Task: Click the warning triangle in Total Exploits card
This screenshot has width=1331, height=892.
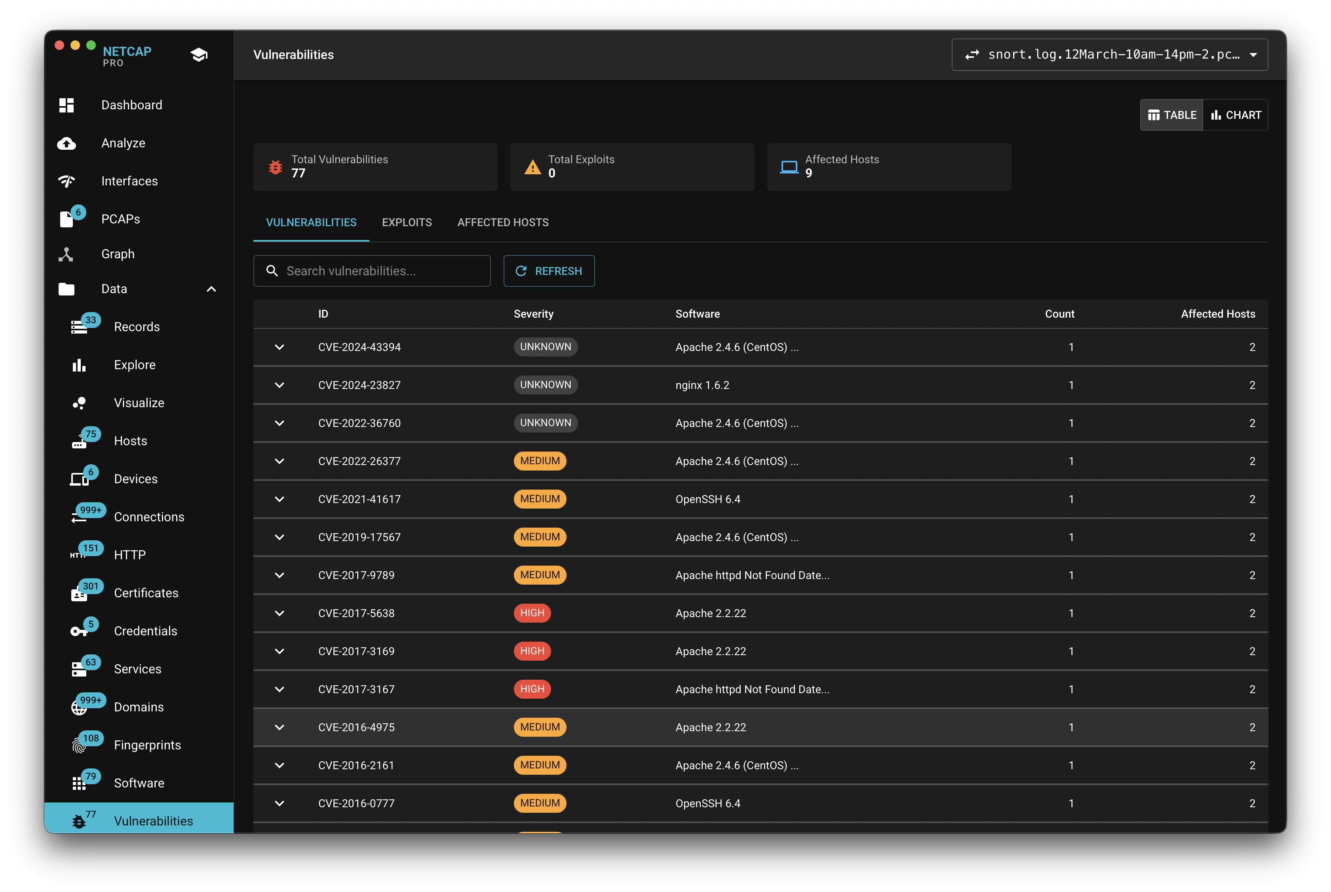Action: (x=533, y=167)
